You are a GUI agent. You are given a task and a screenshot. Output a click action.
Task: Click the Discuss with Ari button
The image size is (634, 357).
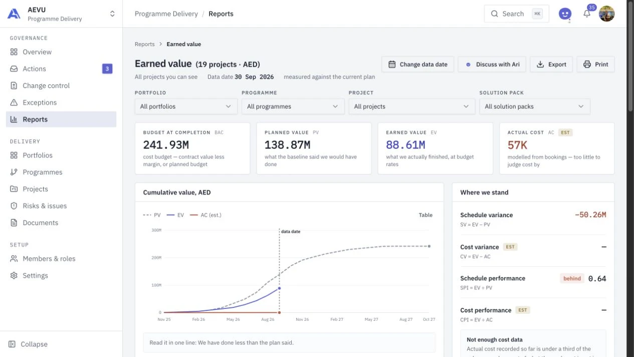click(492, 65)
